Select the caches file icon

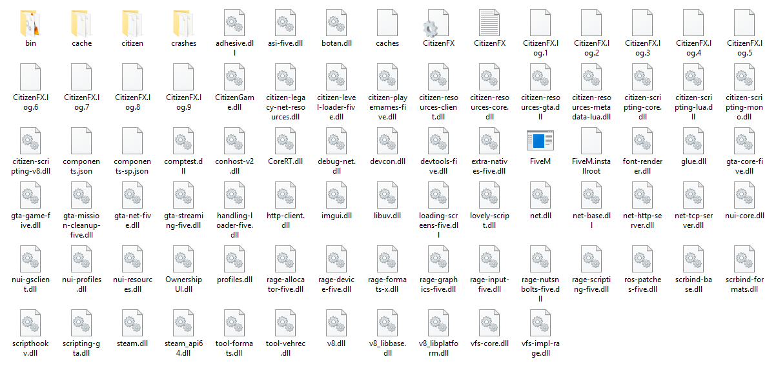388,23
